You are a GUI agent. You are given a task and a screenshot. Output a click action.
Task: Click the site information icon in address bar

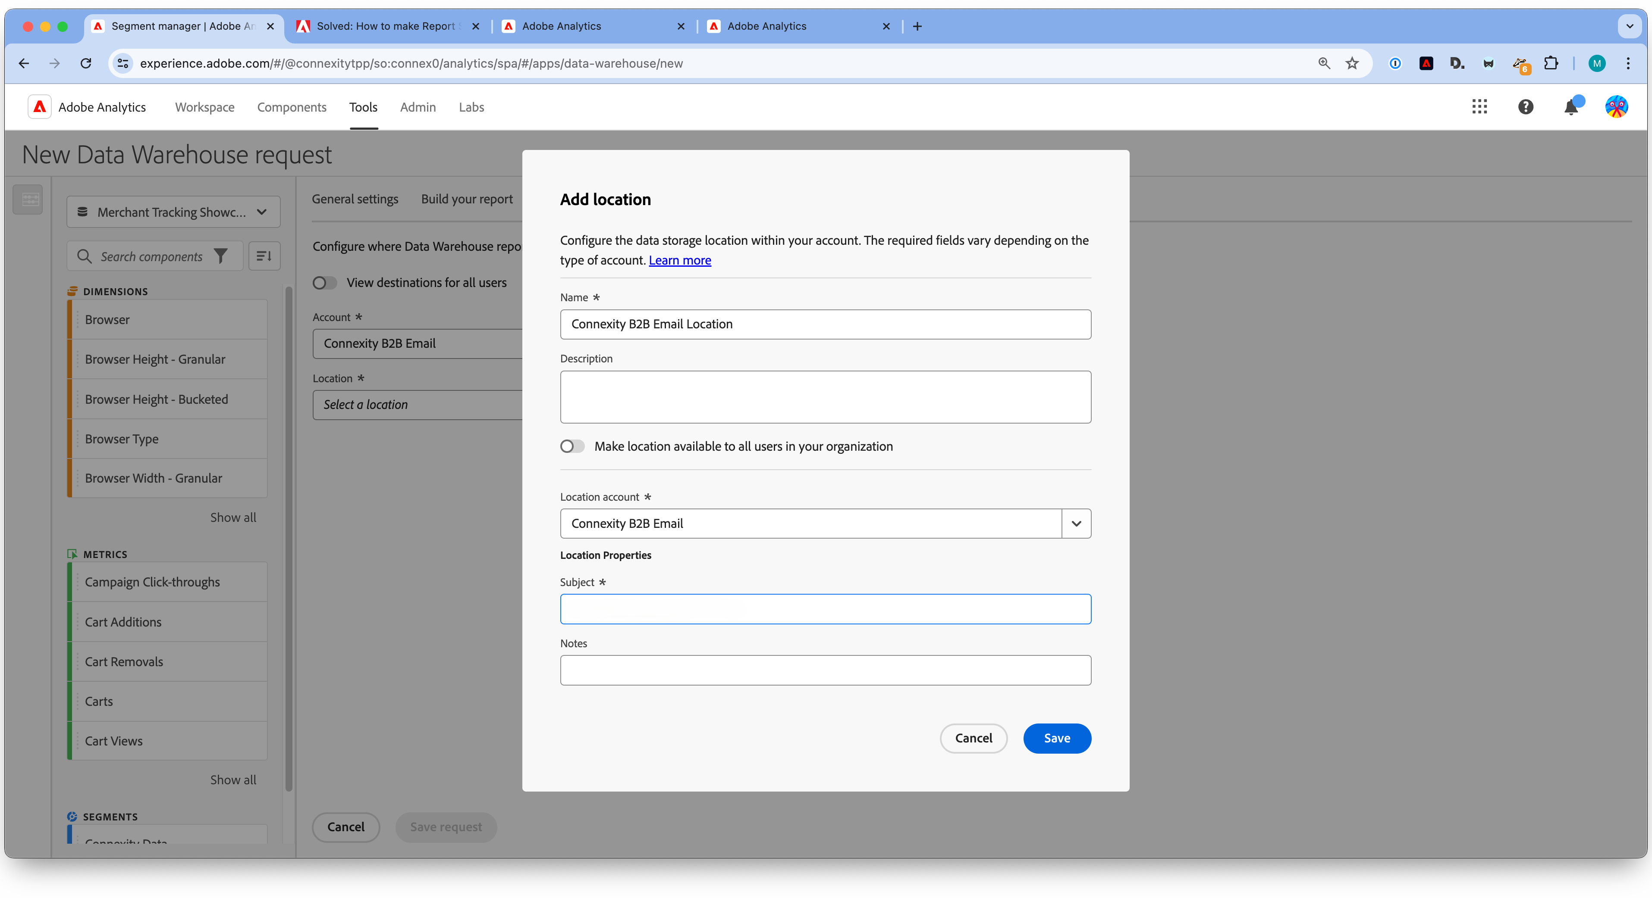[123, 63]
